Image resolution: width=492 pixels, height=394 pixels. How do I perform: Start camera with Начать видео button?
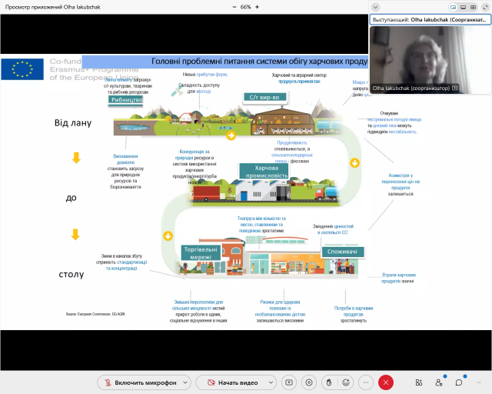pyautogui.click(x=233, y=382)
